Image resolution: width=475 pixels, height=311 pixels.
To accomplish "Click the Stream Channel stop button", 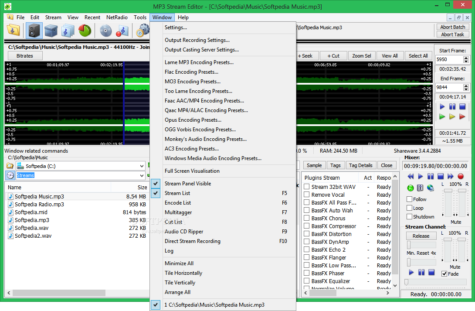I will [431, 272].
